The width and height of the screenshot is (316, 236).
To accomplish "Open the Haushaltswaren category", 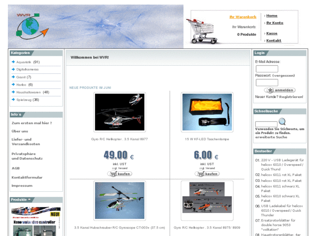I will 28,92.
